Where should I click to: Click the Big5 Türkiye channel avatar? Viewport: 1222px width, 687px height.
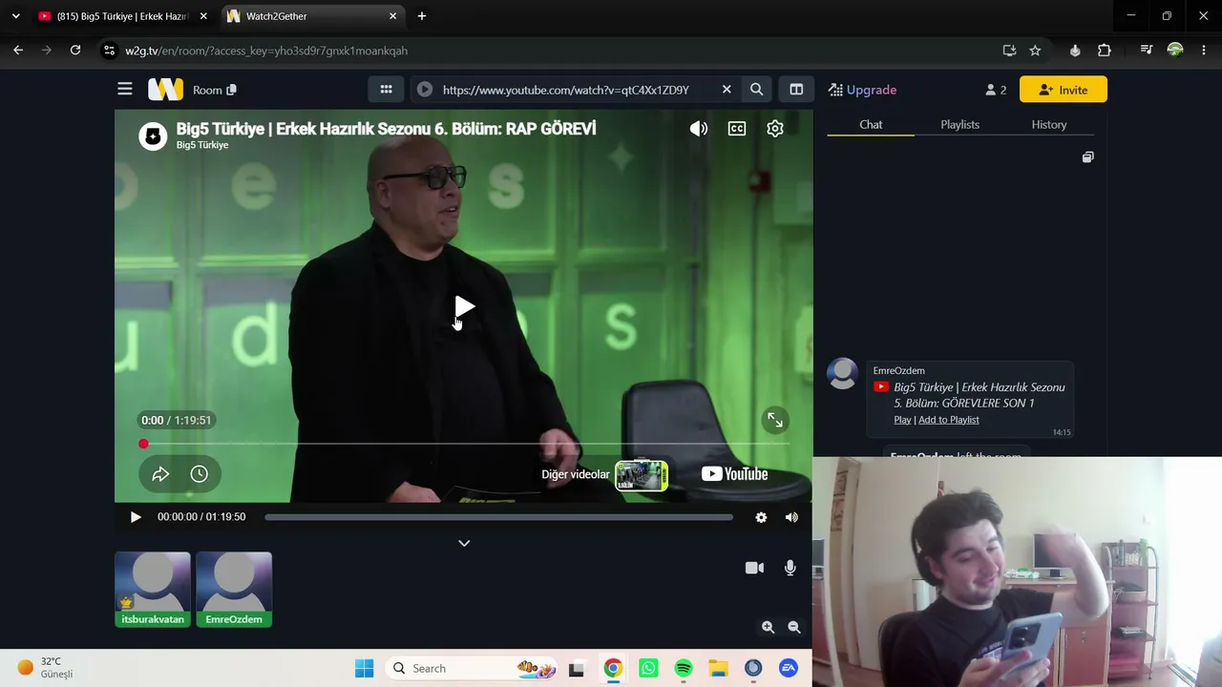[x=153, y=135]
